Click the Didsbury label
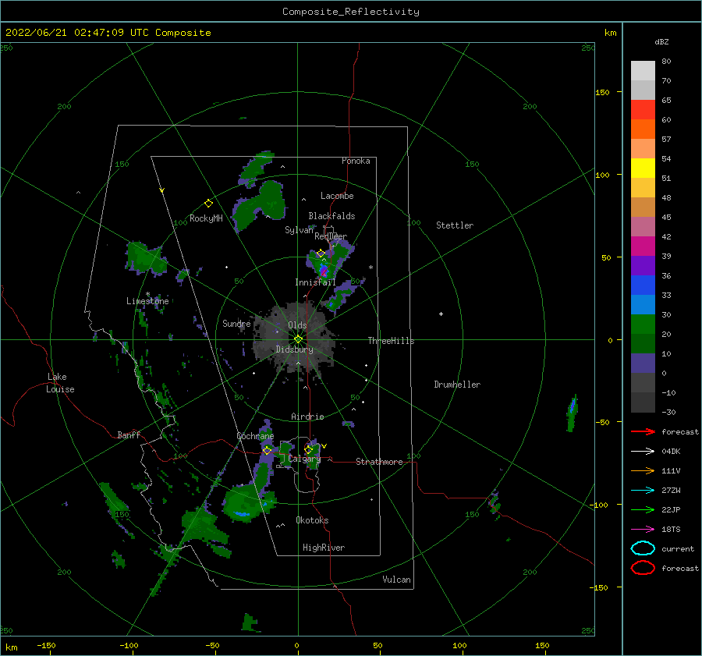 (x=294, y=349)
